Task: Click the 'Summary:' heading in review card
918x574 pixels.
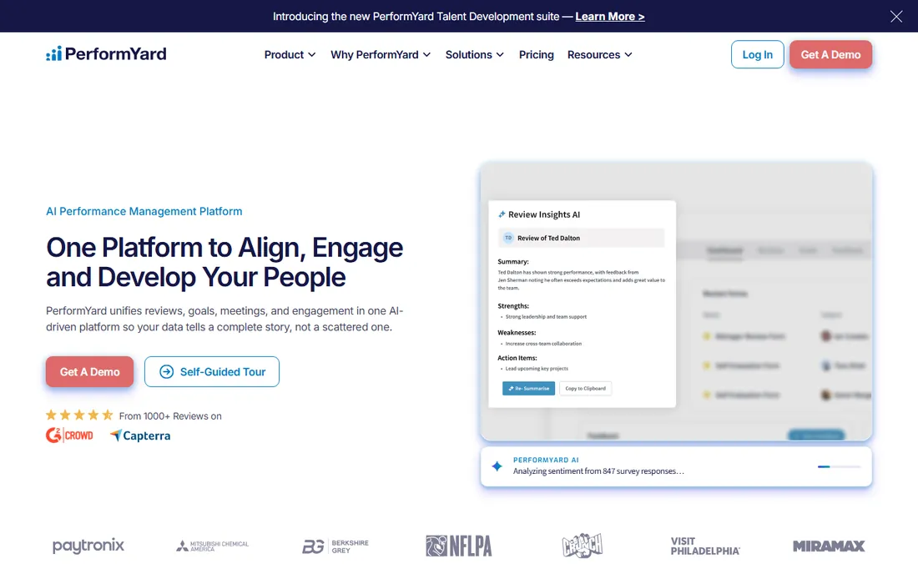Action: pyautogui.click(x=513, y=261)
